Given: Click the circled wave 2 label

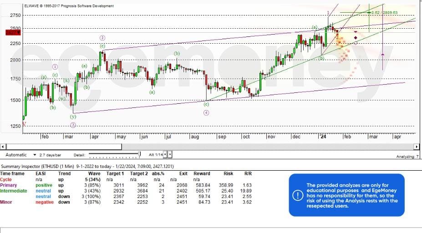Looking at the screenshot, I should click(73, 125).
